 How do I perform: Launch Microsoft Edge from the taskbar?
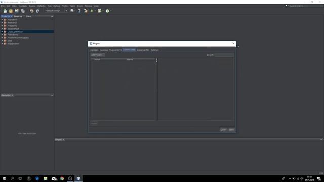tap(37, 178)
